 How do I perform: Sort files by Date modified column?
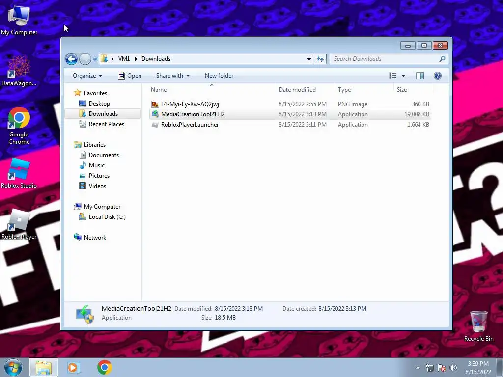click(x=305, y=90)
